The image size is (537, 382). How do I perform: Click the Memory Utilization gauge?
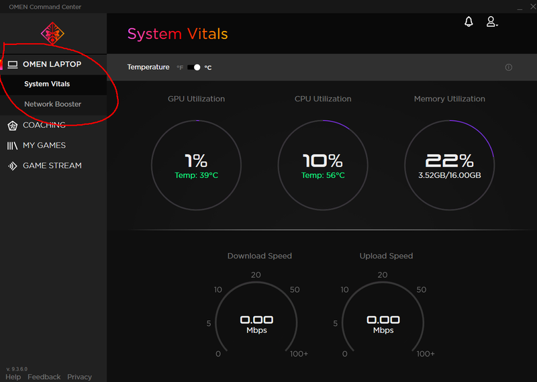tap(449, 164)
